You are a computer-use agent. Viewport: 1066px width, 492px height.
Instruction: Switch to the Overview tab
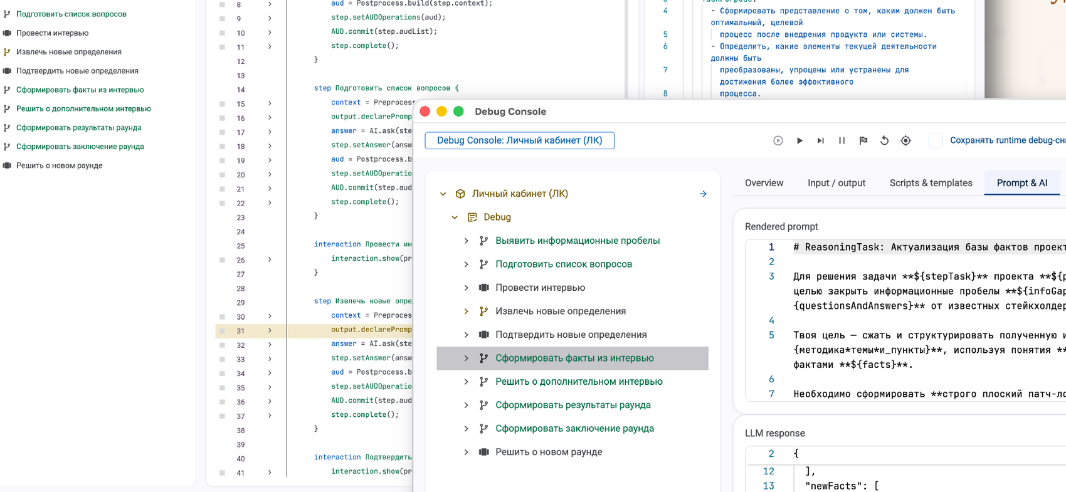pos(764,183)
